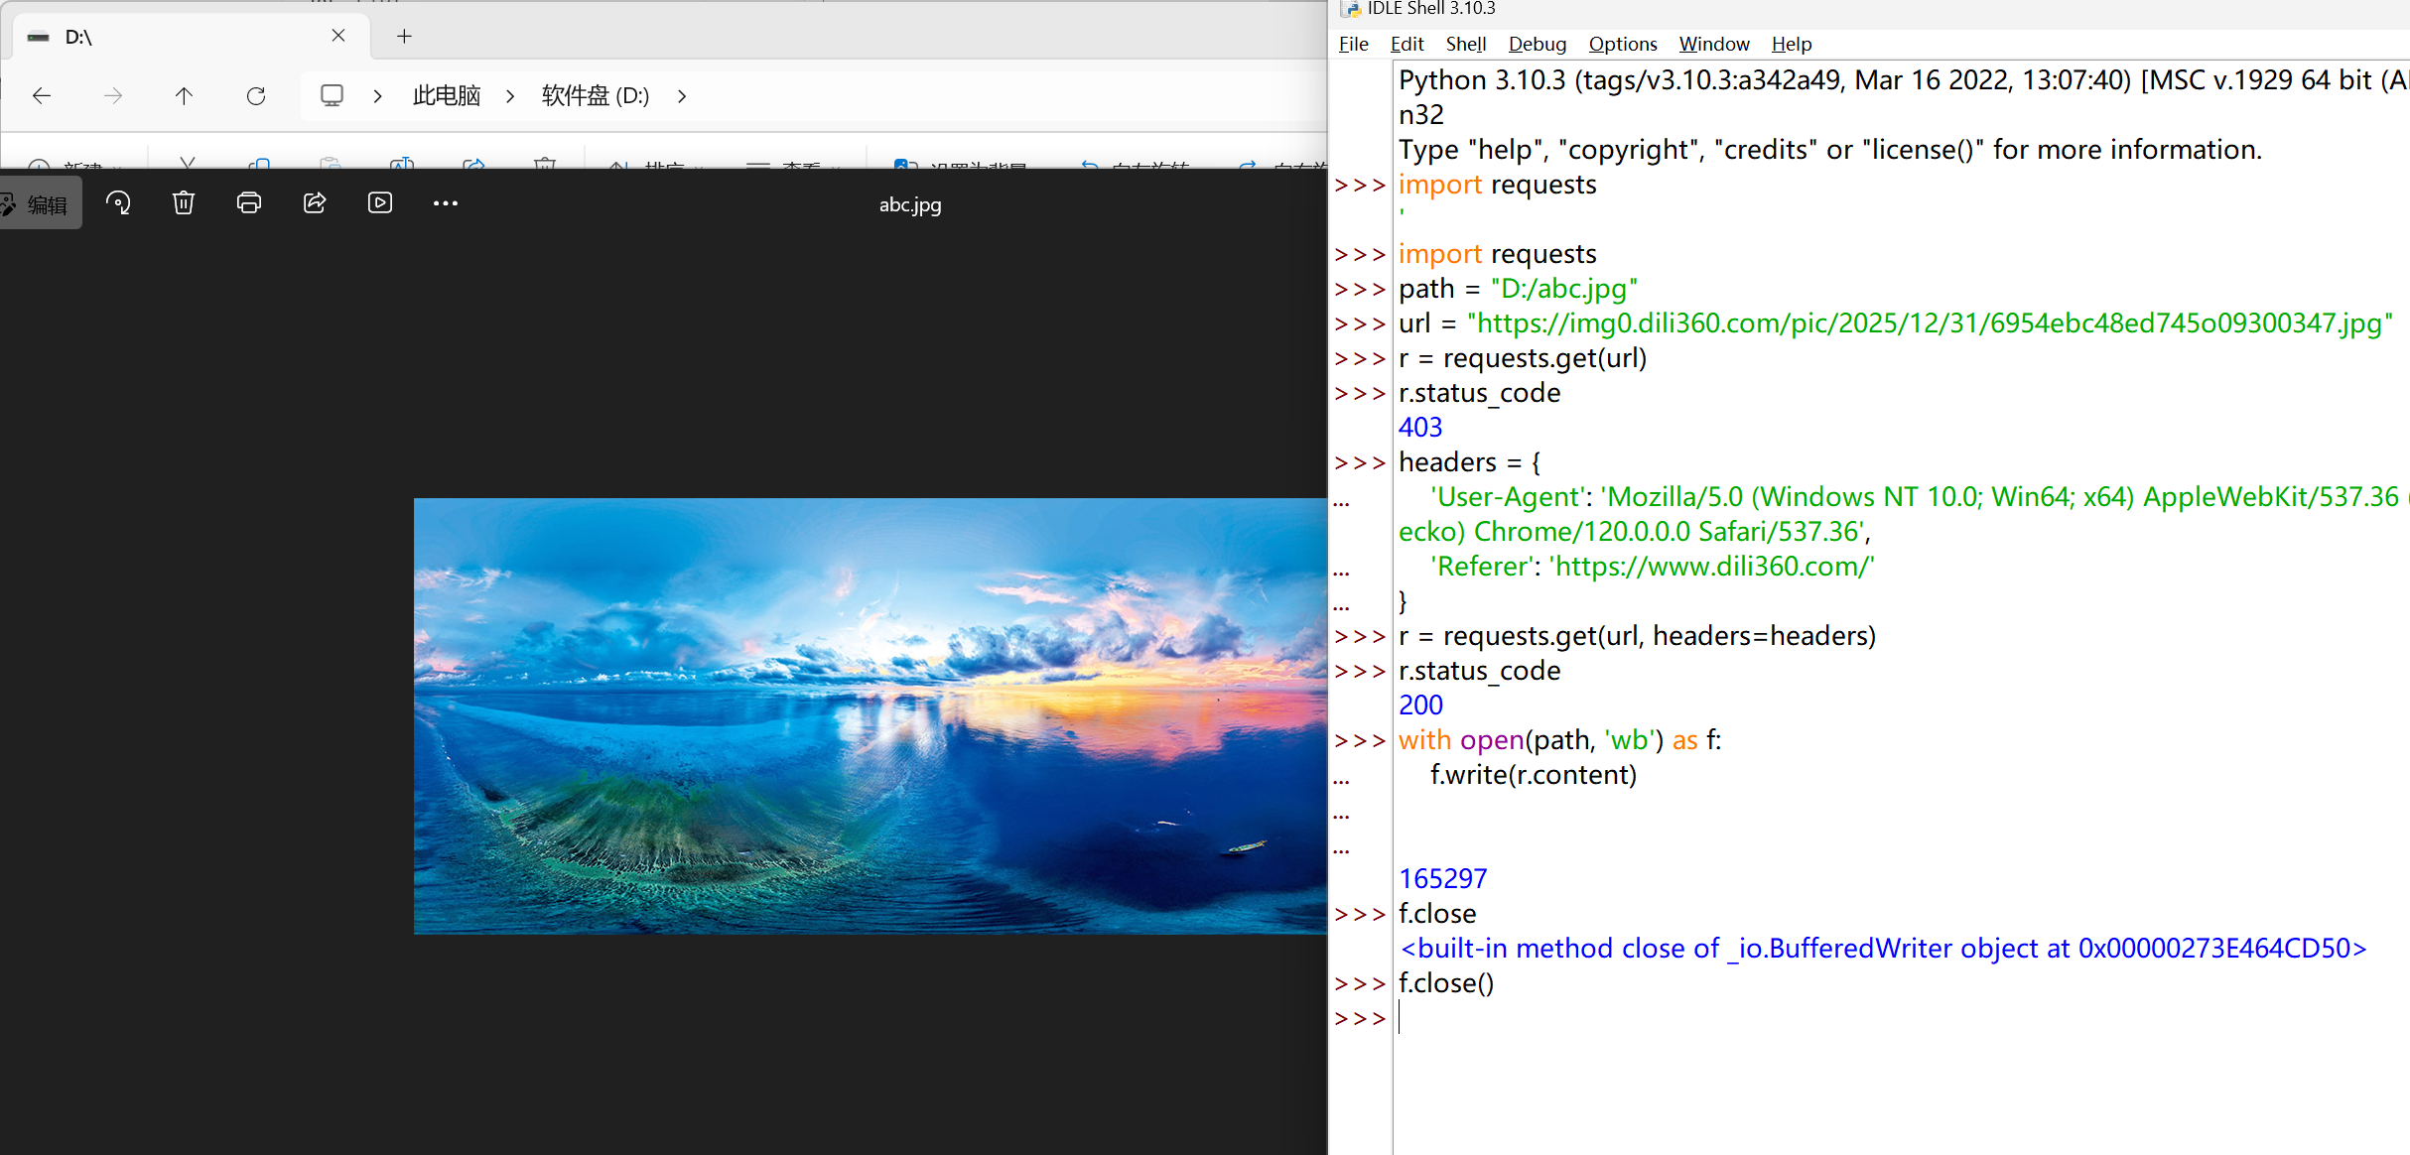The height and width of the screenshot is (1155, 2410).
Task: Click 此电脑 in the address bar
Action: click(447, 96)
